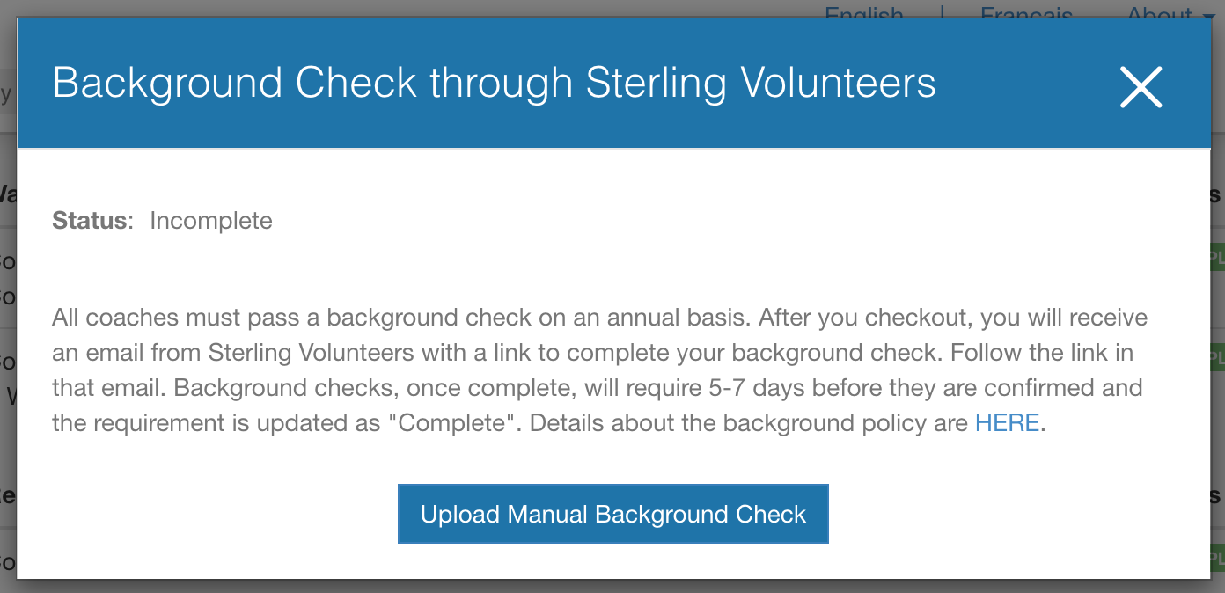Select the Incomplete status value
The image size is (1225, 593).
211,220
